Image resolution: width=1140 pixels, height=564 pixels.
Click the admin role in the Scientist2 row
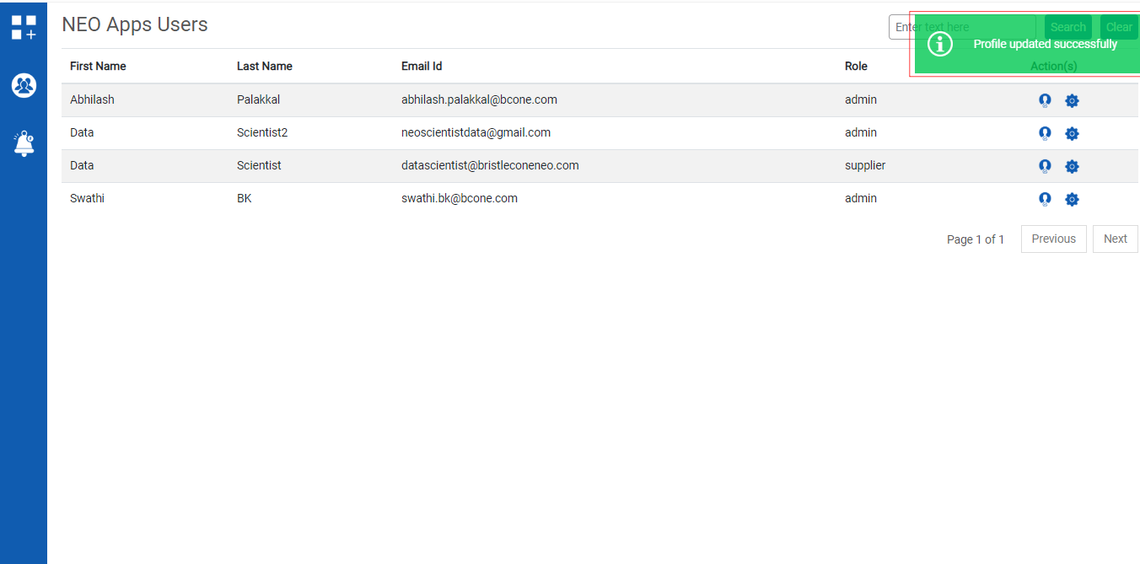861,132
